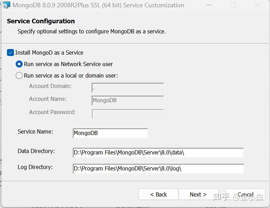Click into the Log Directory path field
Viewport: 270px width, 208px height.
point(158,169)
